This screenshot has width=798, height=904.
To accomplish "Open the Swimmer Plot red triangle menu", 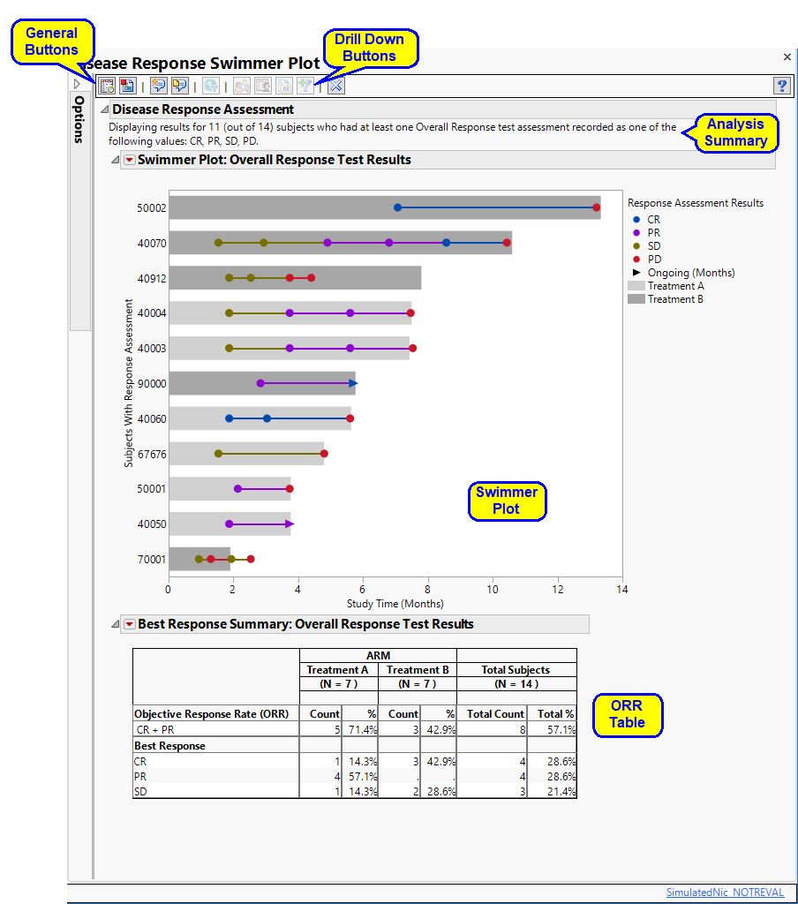I will [x=130, y=160].
